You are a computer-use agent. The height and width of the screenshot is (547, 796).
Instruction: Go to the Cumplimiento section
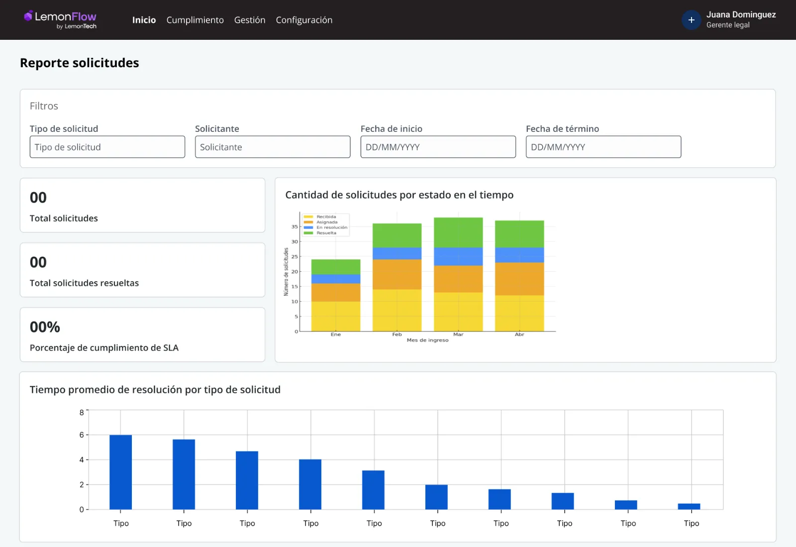195,20
